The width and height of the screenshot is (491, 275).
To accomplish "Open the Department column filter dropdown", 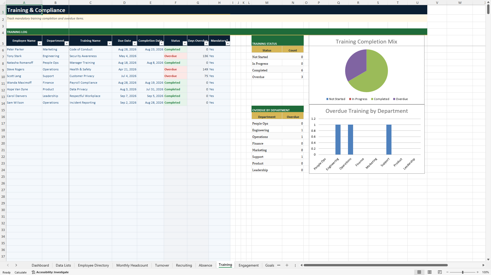I will click(x=67, y=43).
